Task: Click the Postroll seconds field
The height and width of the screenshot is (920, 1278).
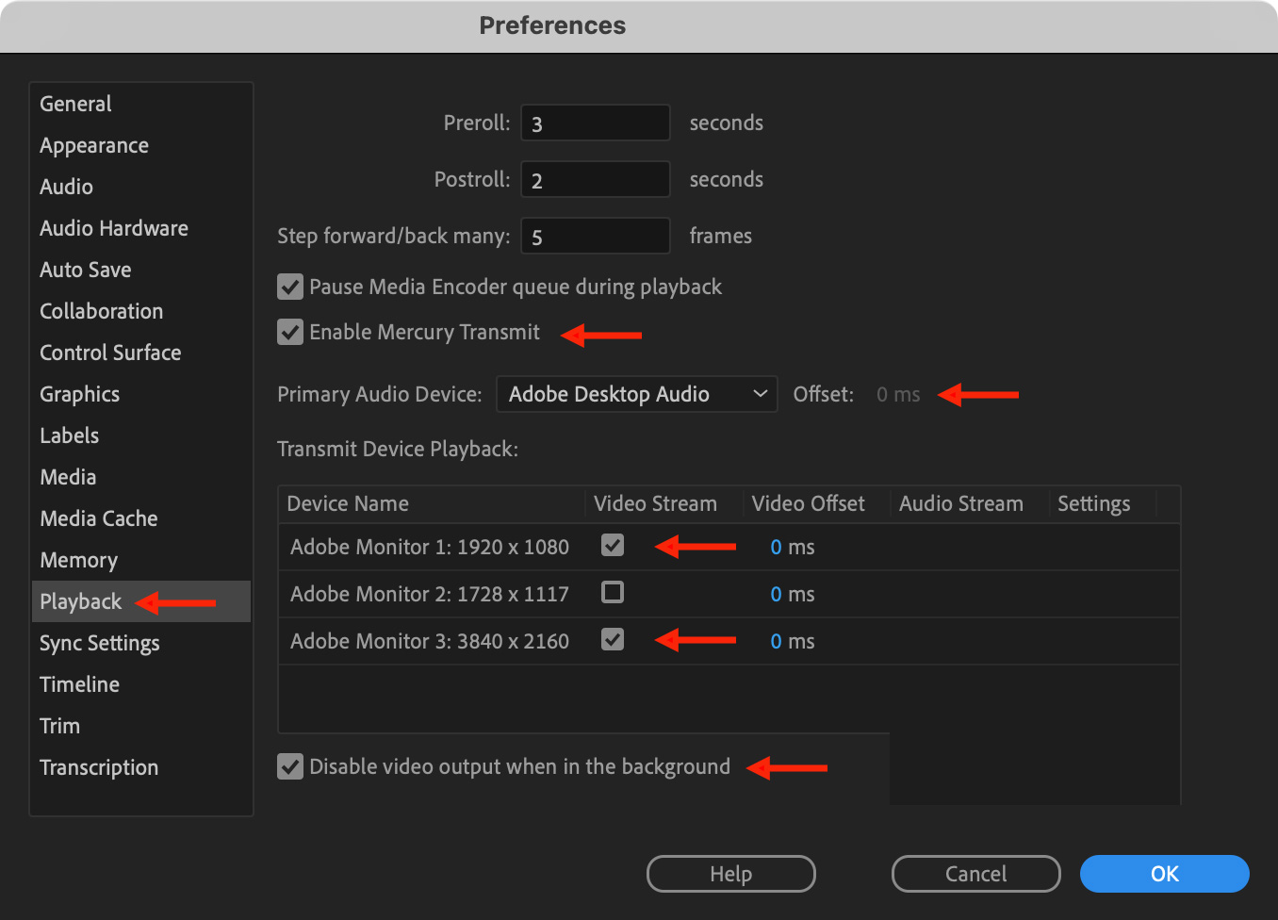Action: point(596,180)
